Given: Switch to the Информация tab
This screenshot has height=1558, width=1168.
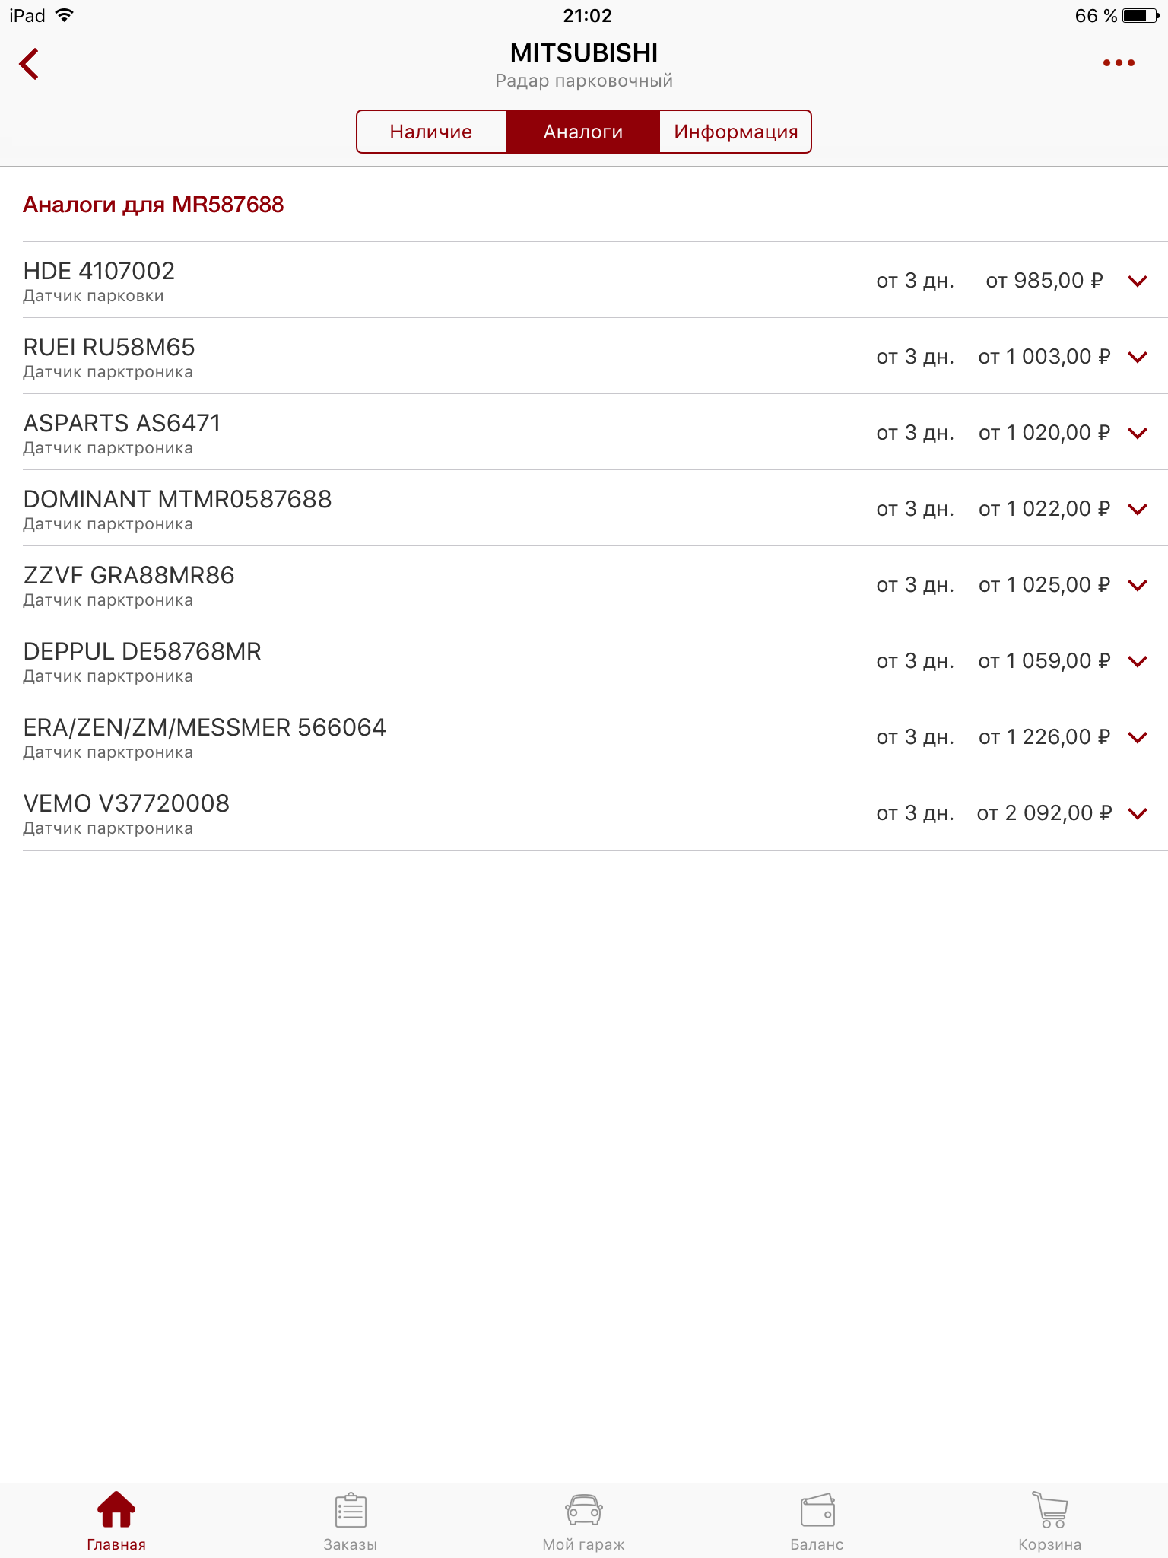Looking at the screenshot, I should coord(735,132).
